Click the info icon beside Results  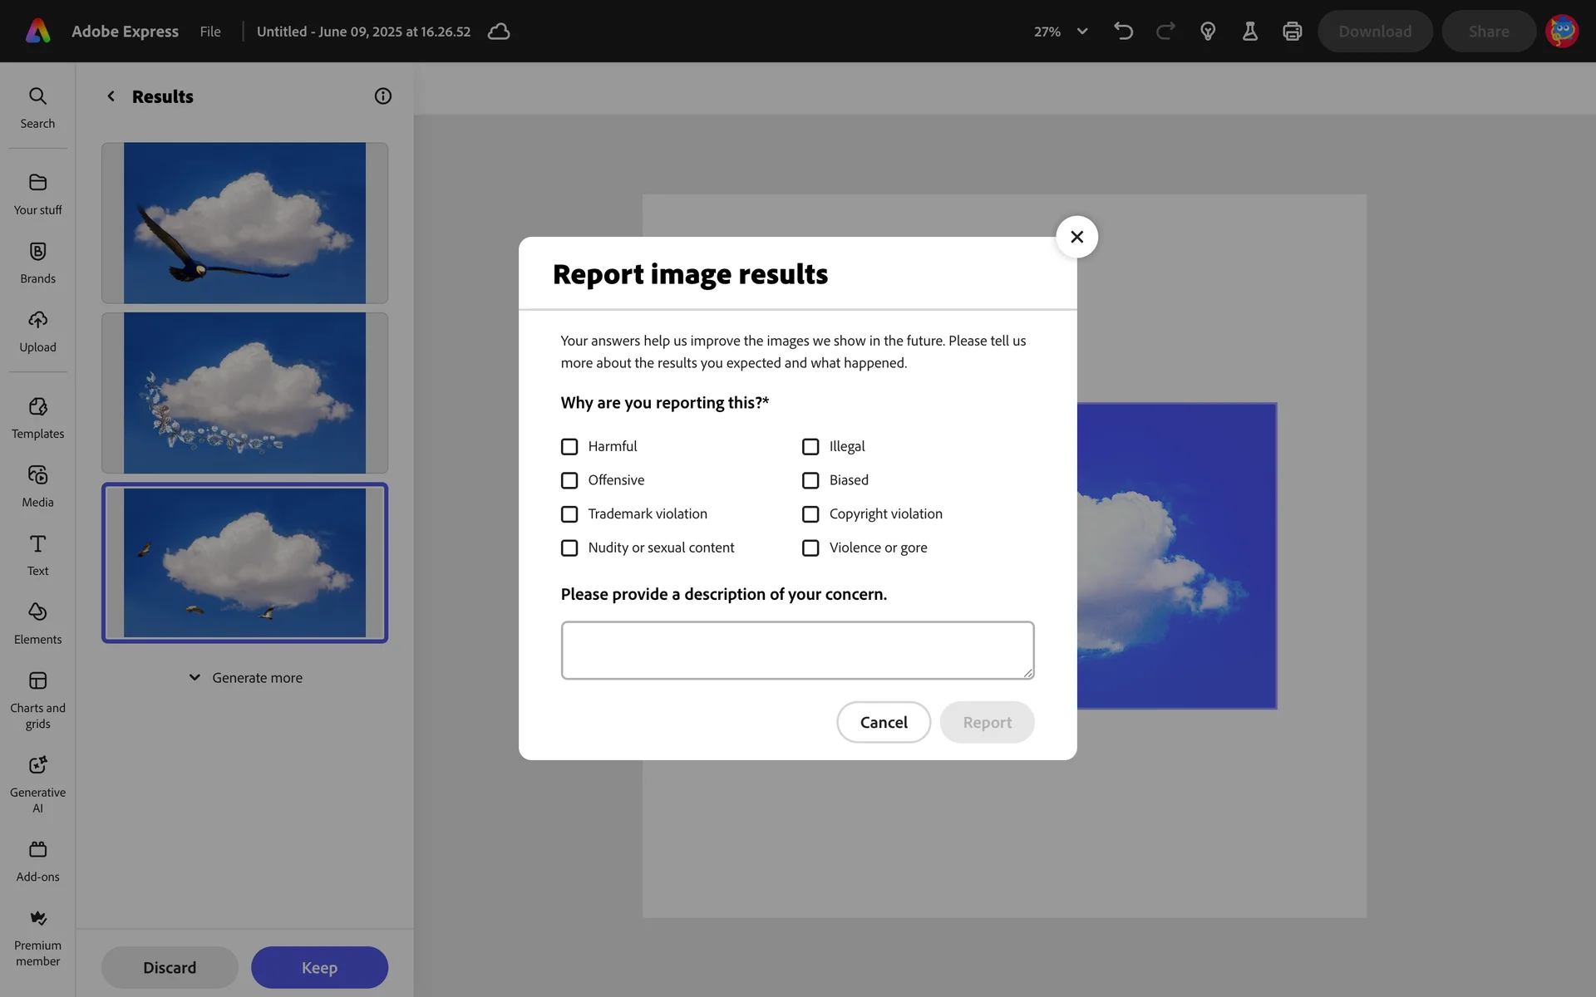pyautogui.click(x=382, y=96)
